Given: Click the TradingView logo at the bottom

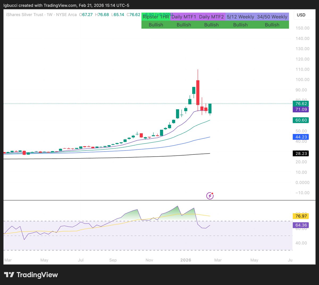Looking at the screenshot, I should click(31, 275).
